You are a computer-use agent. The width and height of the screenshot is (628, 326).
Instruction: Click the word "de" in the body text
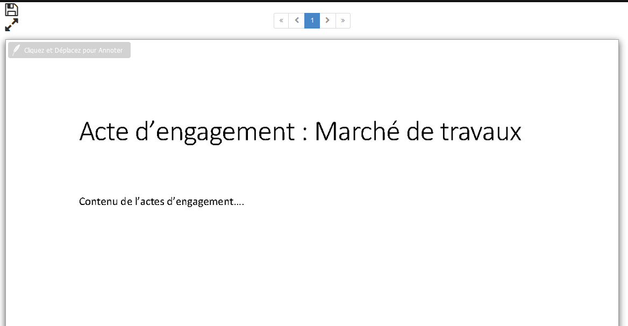127,202
